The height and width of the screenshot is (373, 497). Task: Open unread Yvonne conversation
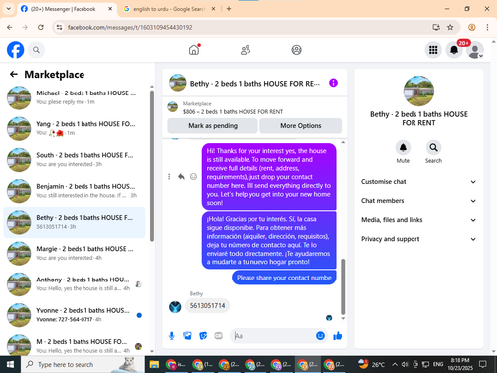pyautogui.click(x=75, y=315)
